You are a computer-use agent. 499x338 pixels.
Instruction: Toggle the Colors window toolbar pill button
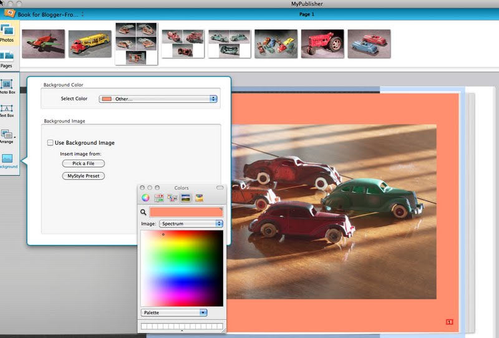coord(220,188)
